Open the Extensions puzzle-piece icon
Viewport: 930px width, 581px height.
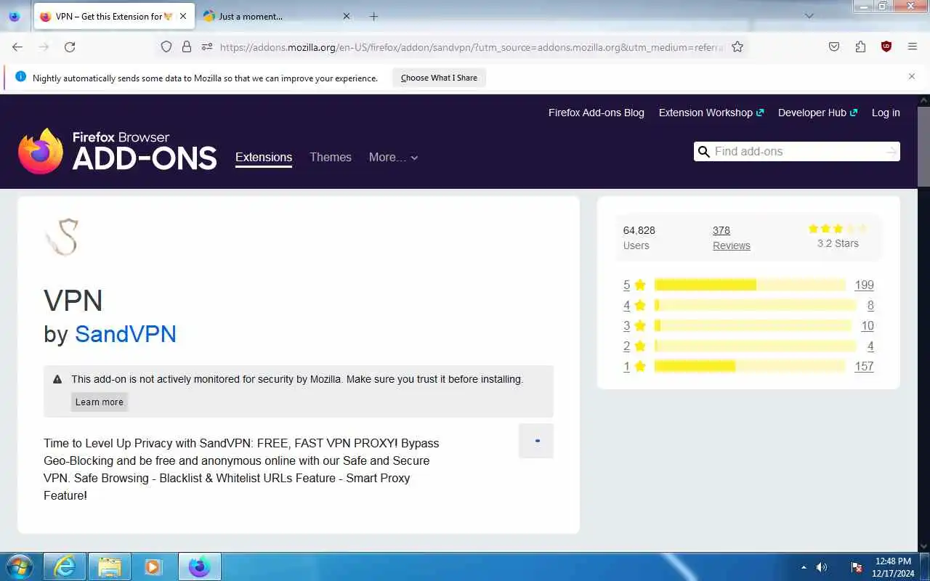(860, 46)
